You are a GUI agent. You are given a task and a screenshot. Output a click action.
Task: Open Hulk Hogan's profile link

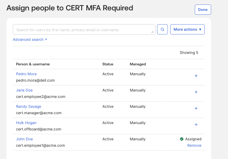(x=26, y=123)
